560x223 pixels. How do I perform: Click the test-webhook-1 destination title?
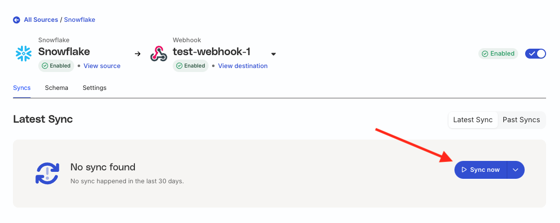212,52
